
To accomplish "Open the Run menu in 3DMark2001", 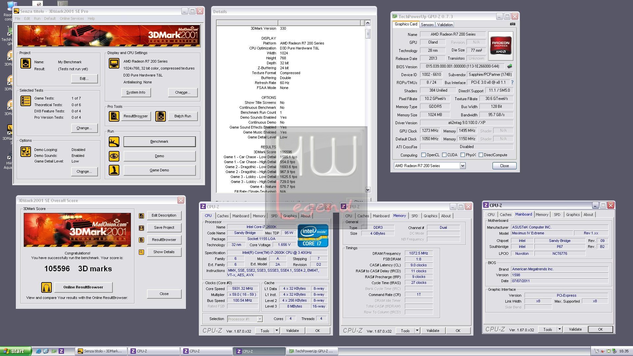I will pos(37,18).
